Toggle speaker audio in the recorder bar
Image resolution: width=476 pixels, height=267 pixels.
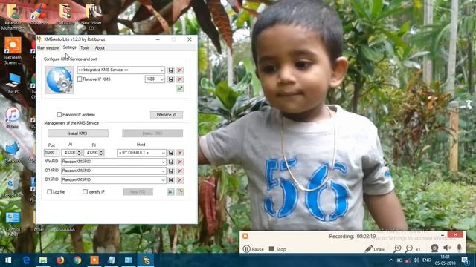click(x=447, y=248)
